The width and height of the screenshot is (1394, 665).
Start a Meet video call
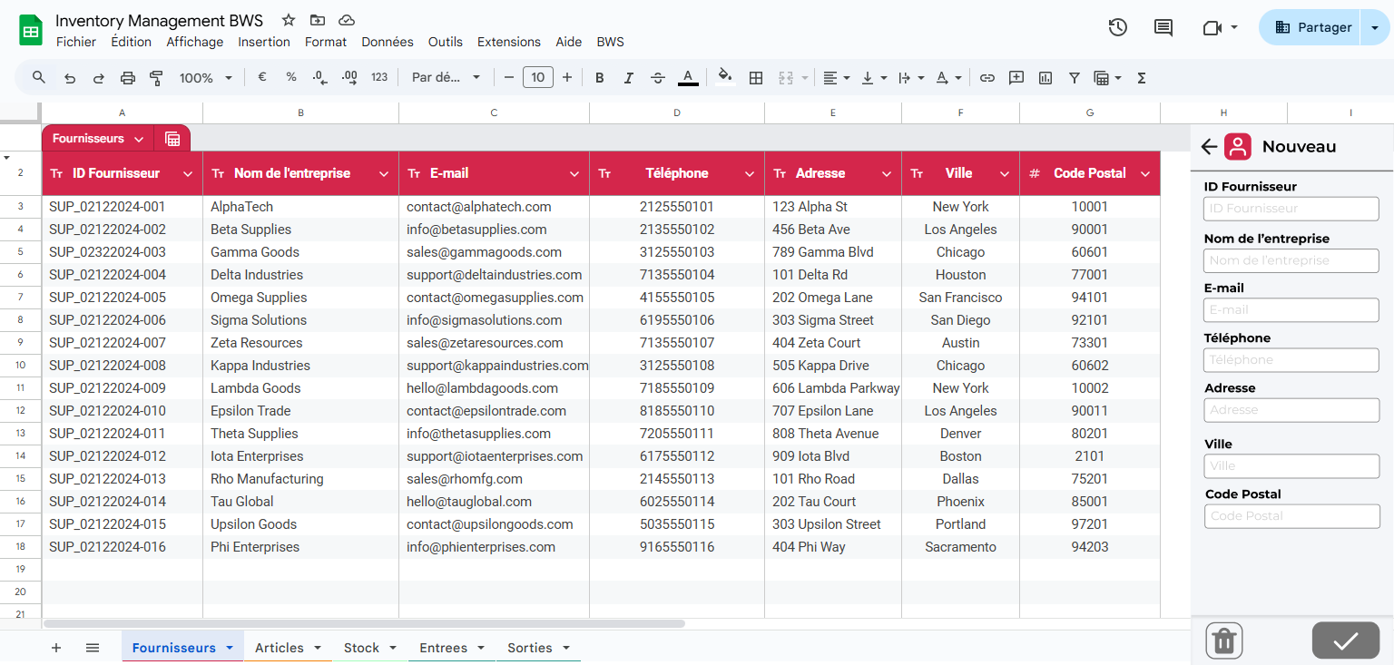(x=1212, y=27)
